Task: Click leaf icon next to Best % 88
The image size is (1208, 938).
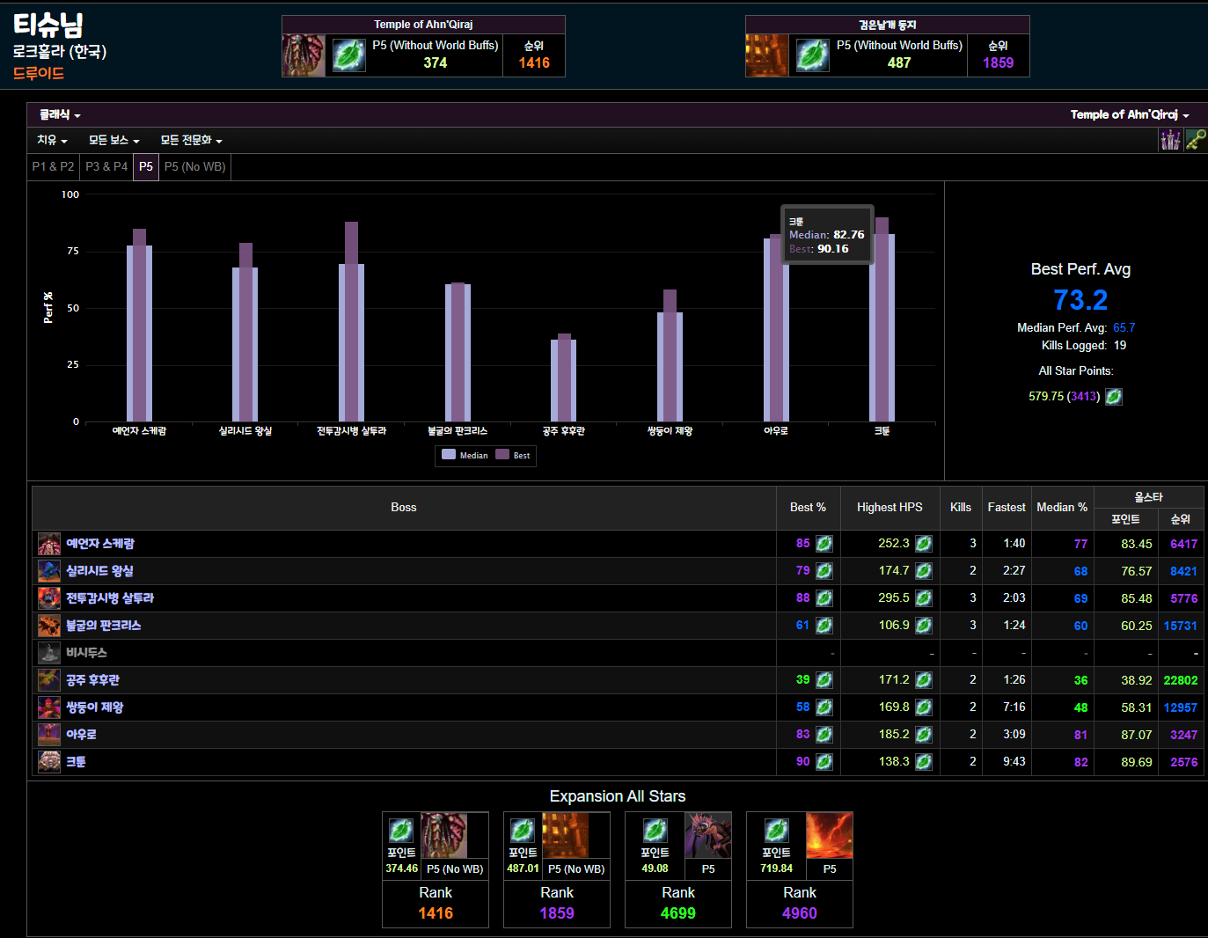Action: coord(824,598)
